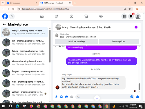Screen dimensions: 145x109
Task: Open Tiff charming home conversation
Action: click(x=24, y=42)
